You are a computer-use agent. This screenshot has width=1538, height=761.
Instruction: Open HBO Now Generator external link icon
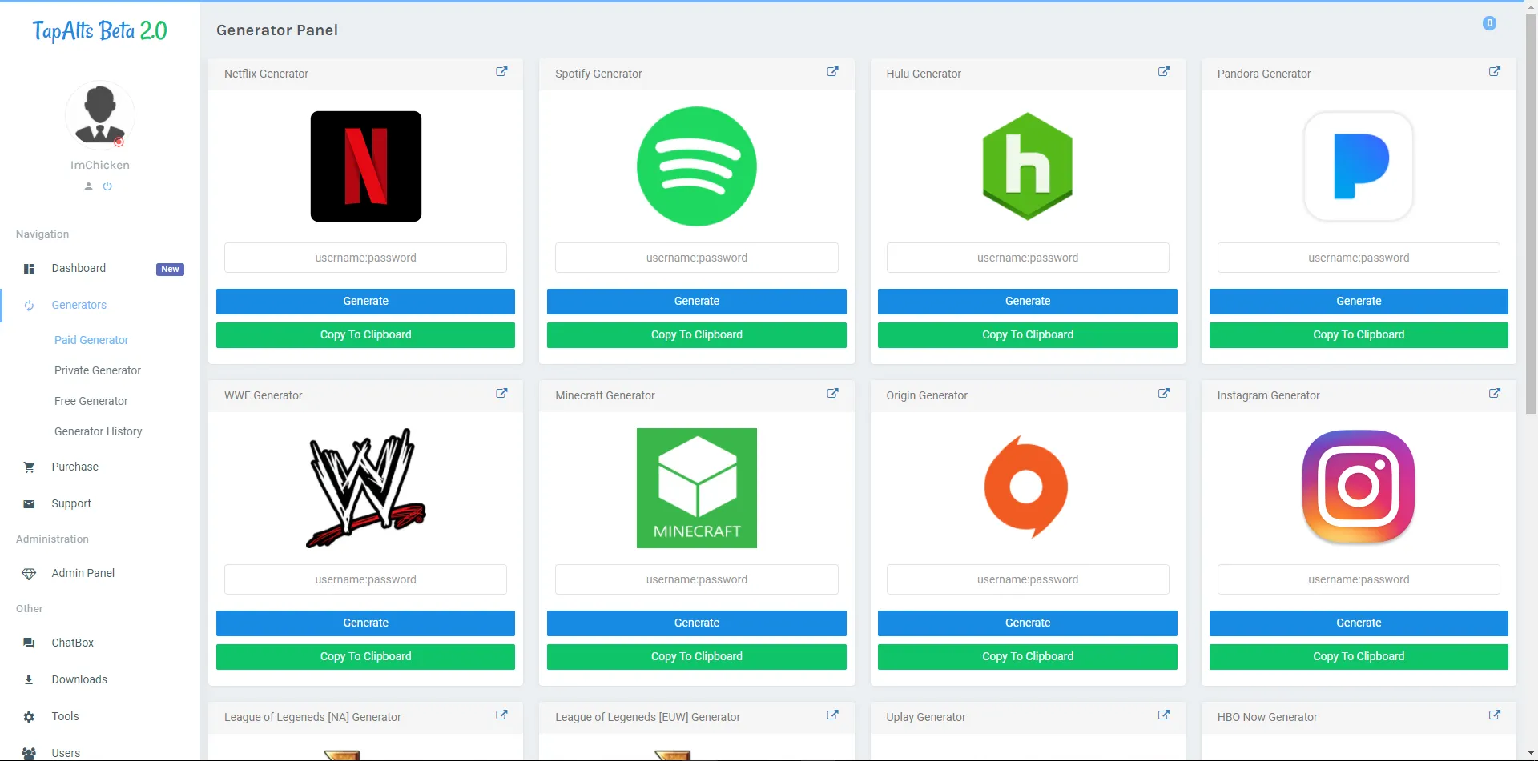coord(1495,715)
